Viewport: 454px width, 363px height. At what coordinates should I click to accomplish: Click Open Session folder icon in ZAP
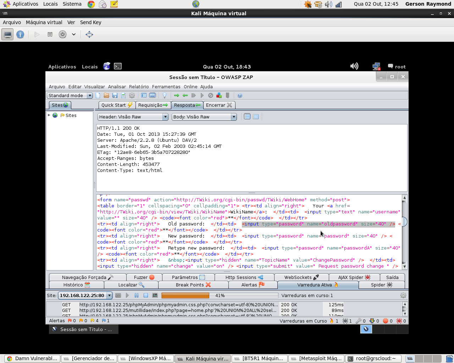pos(106,95)
